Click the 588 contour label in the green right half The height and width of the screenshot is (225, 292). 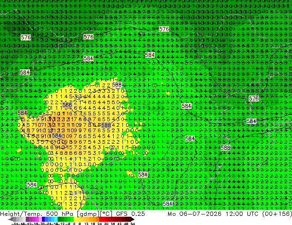click(225, 148)
